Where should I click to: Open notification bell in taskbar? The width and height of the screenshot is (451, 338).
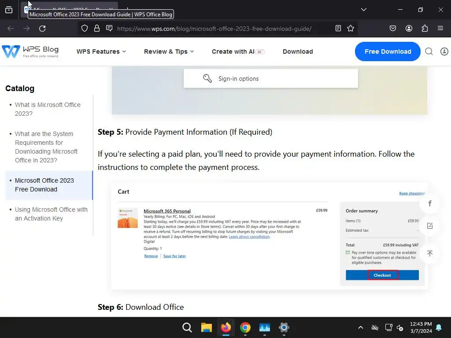click(x=439, y=327)
